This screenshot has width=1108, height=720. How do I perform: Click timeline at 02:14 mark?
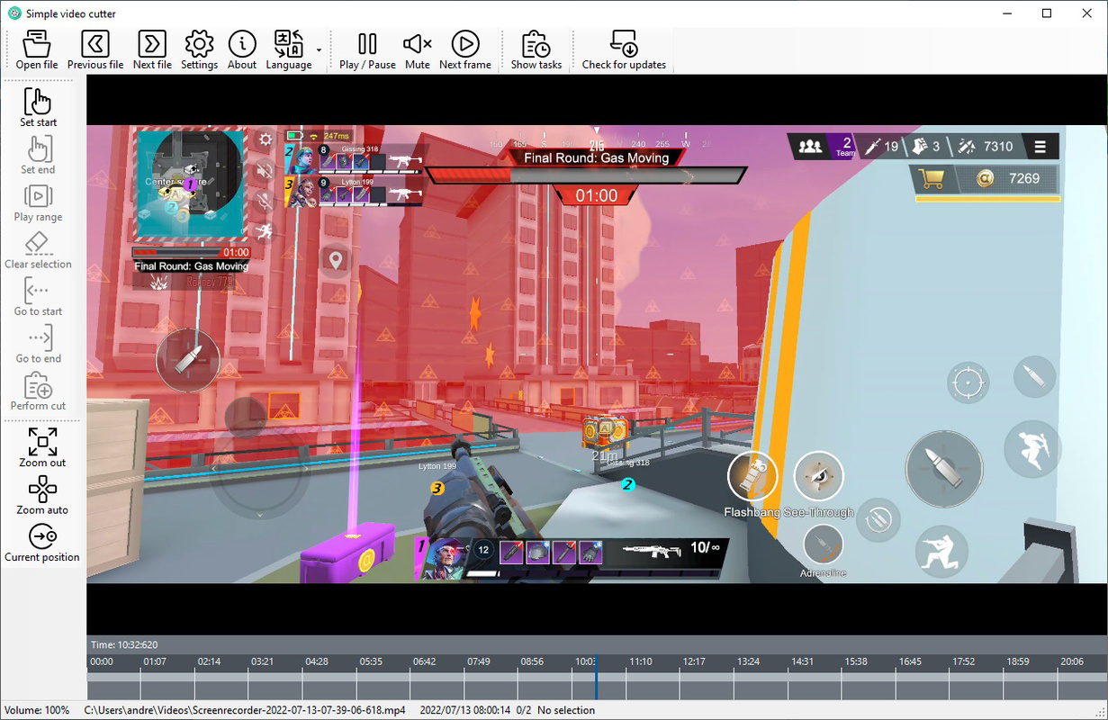[x=209, y=661]
